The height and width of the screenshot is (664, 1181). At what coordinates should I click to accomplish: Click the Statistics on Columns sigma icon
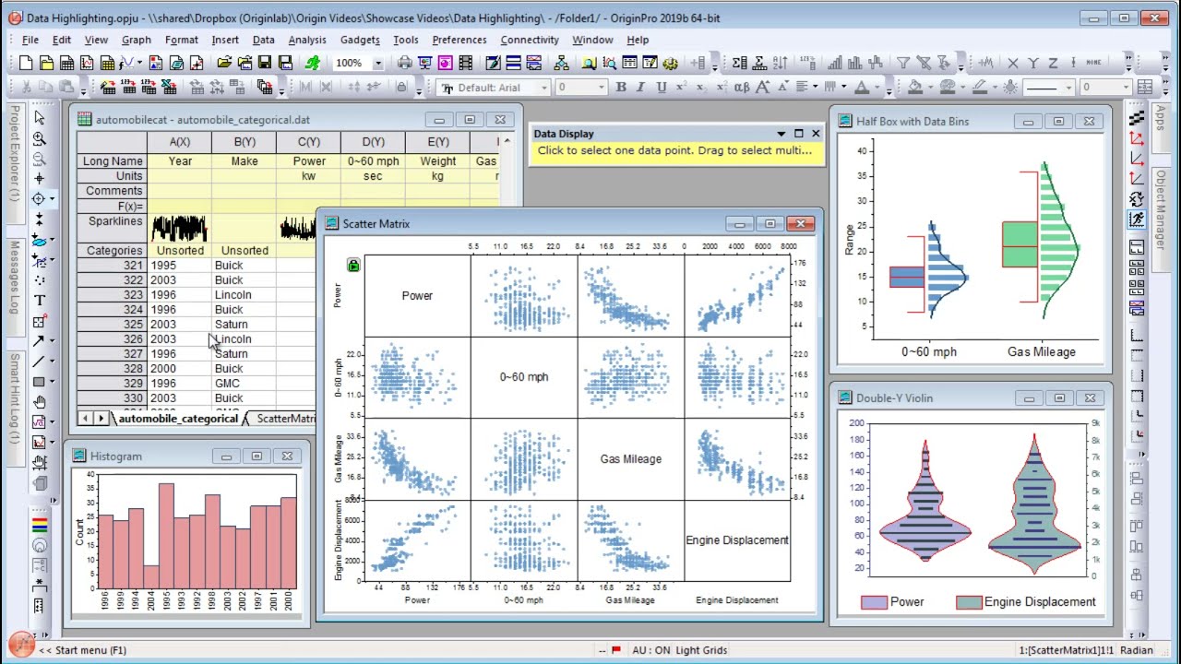click(x=739, y=63)
